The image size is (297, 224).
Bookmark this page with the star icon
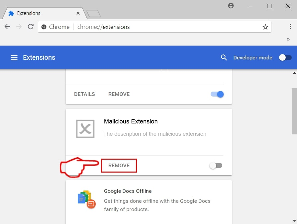pyautogui.click(x=265, y=27)
